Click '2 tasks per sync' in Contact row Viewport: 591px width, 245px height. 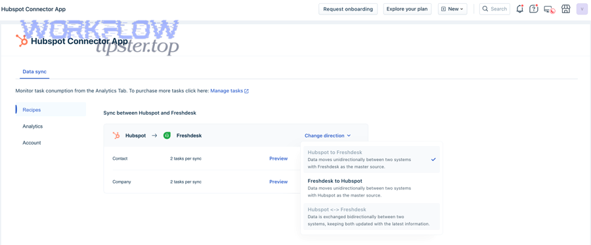[x=186, y=159]
